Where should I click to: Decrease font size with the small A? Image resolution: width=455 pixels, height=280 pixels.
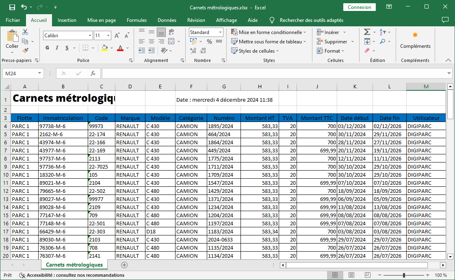tap(127, 36)
